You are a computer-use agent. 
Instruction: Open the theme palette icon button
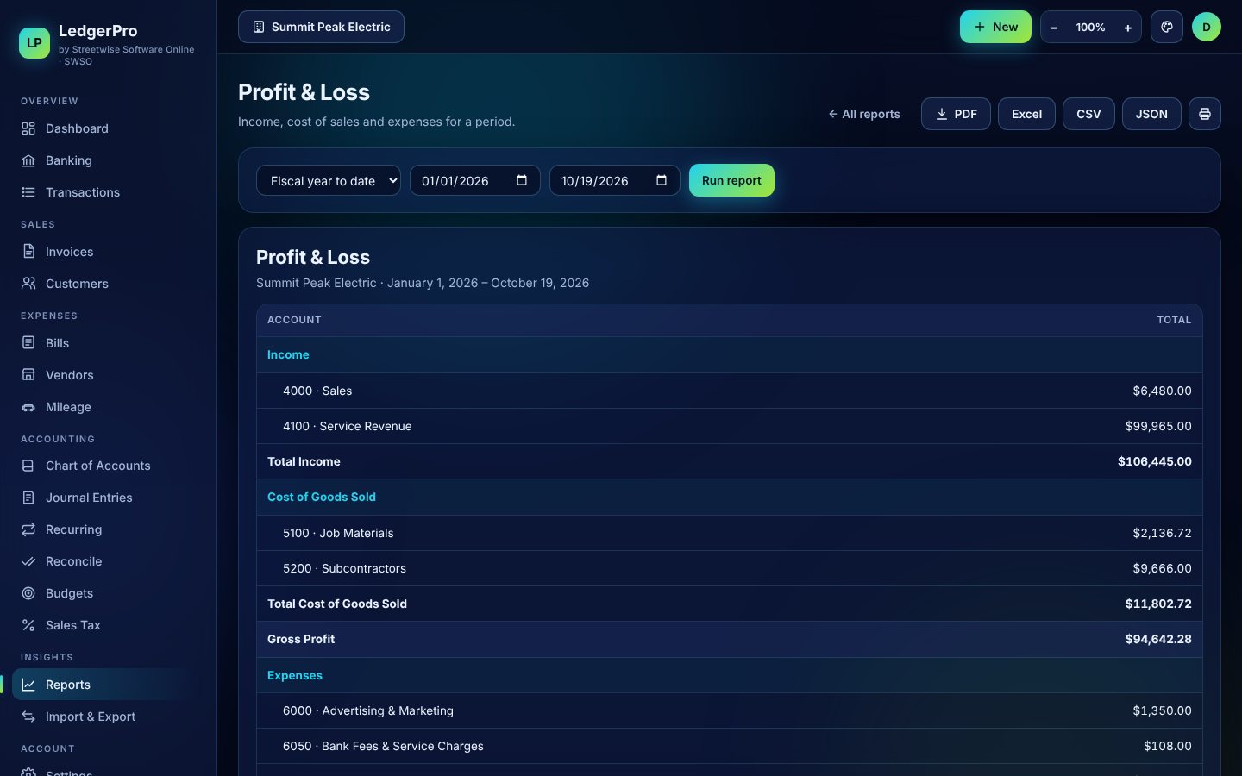(1167, 27)
